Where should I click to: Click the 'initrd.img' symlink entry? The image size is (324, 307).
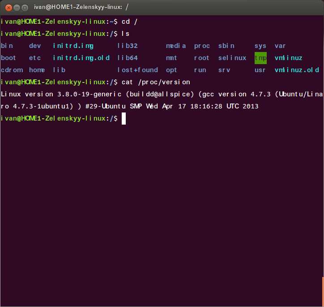pos(73,46)
